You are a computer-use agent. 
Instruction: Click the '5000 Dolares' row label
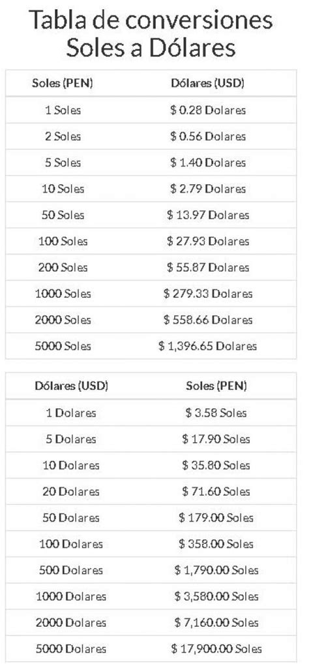pyautogui.click(x=71, y=648)
